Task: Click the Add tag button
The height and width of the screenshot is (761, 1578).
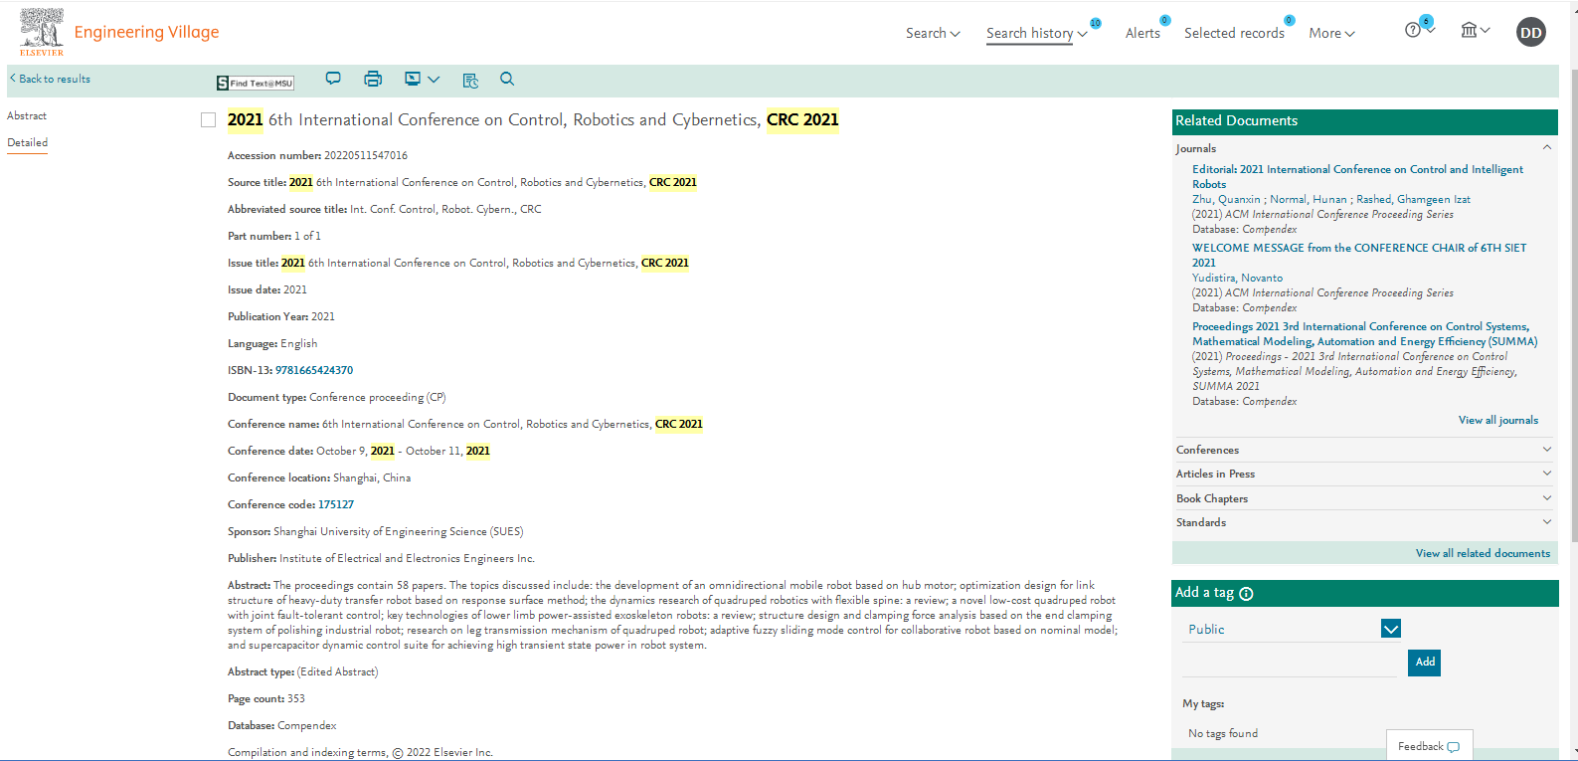Action: [1425, 662]
